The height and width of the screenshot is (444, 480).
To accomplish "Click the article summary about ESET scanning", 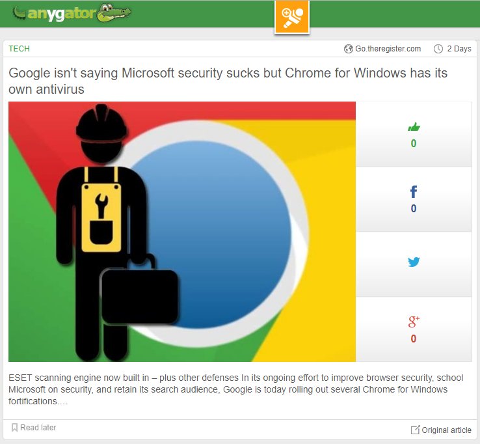I will pyautogui.click(x=235, y=389).
